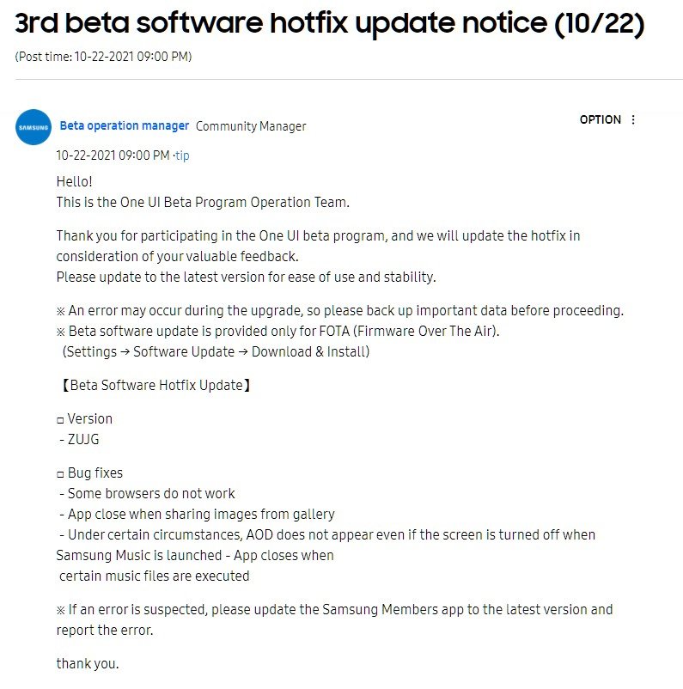Click the square bullet before Bug fixes
Image resolution: width=683 pixels, height=689 pixels.
pyautogui.click(x=60, y=474)
